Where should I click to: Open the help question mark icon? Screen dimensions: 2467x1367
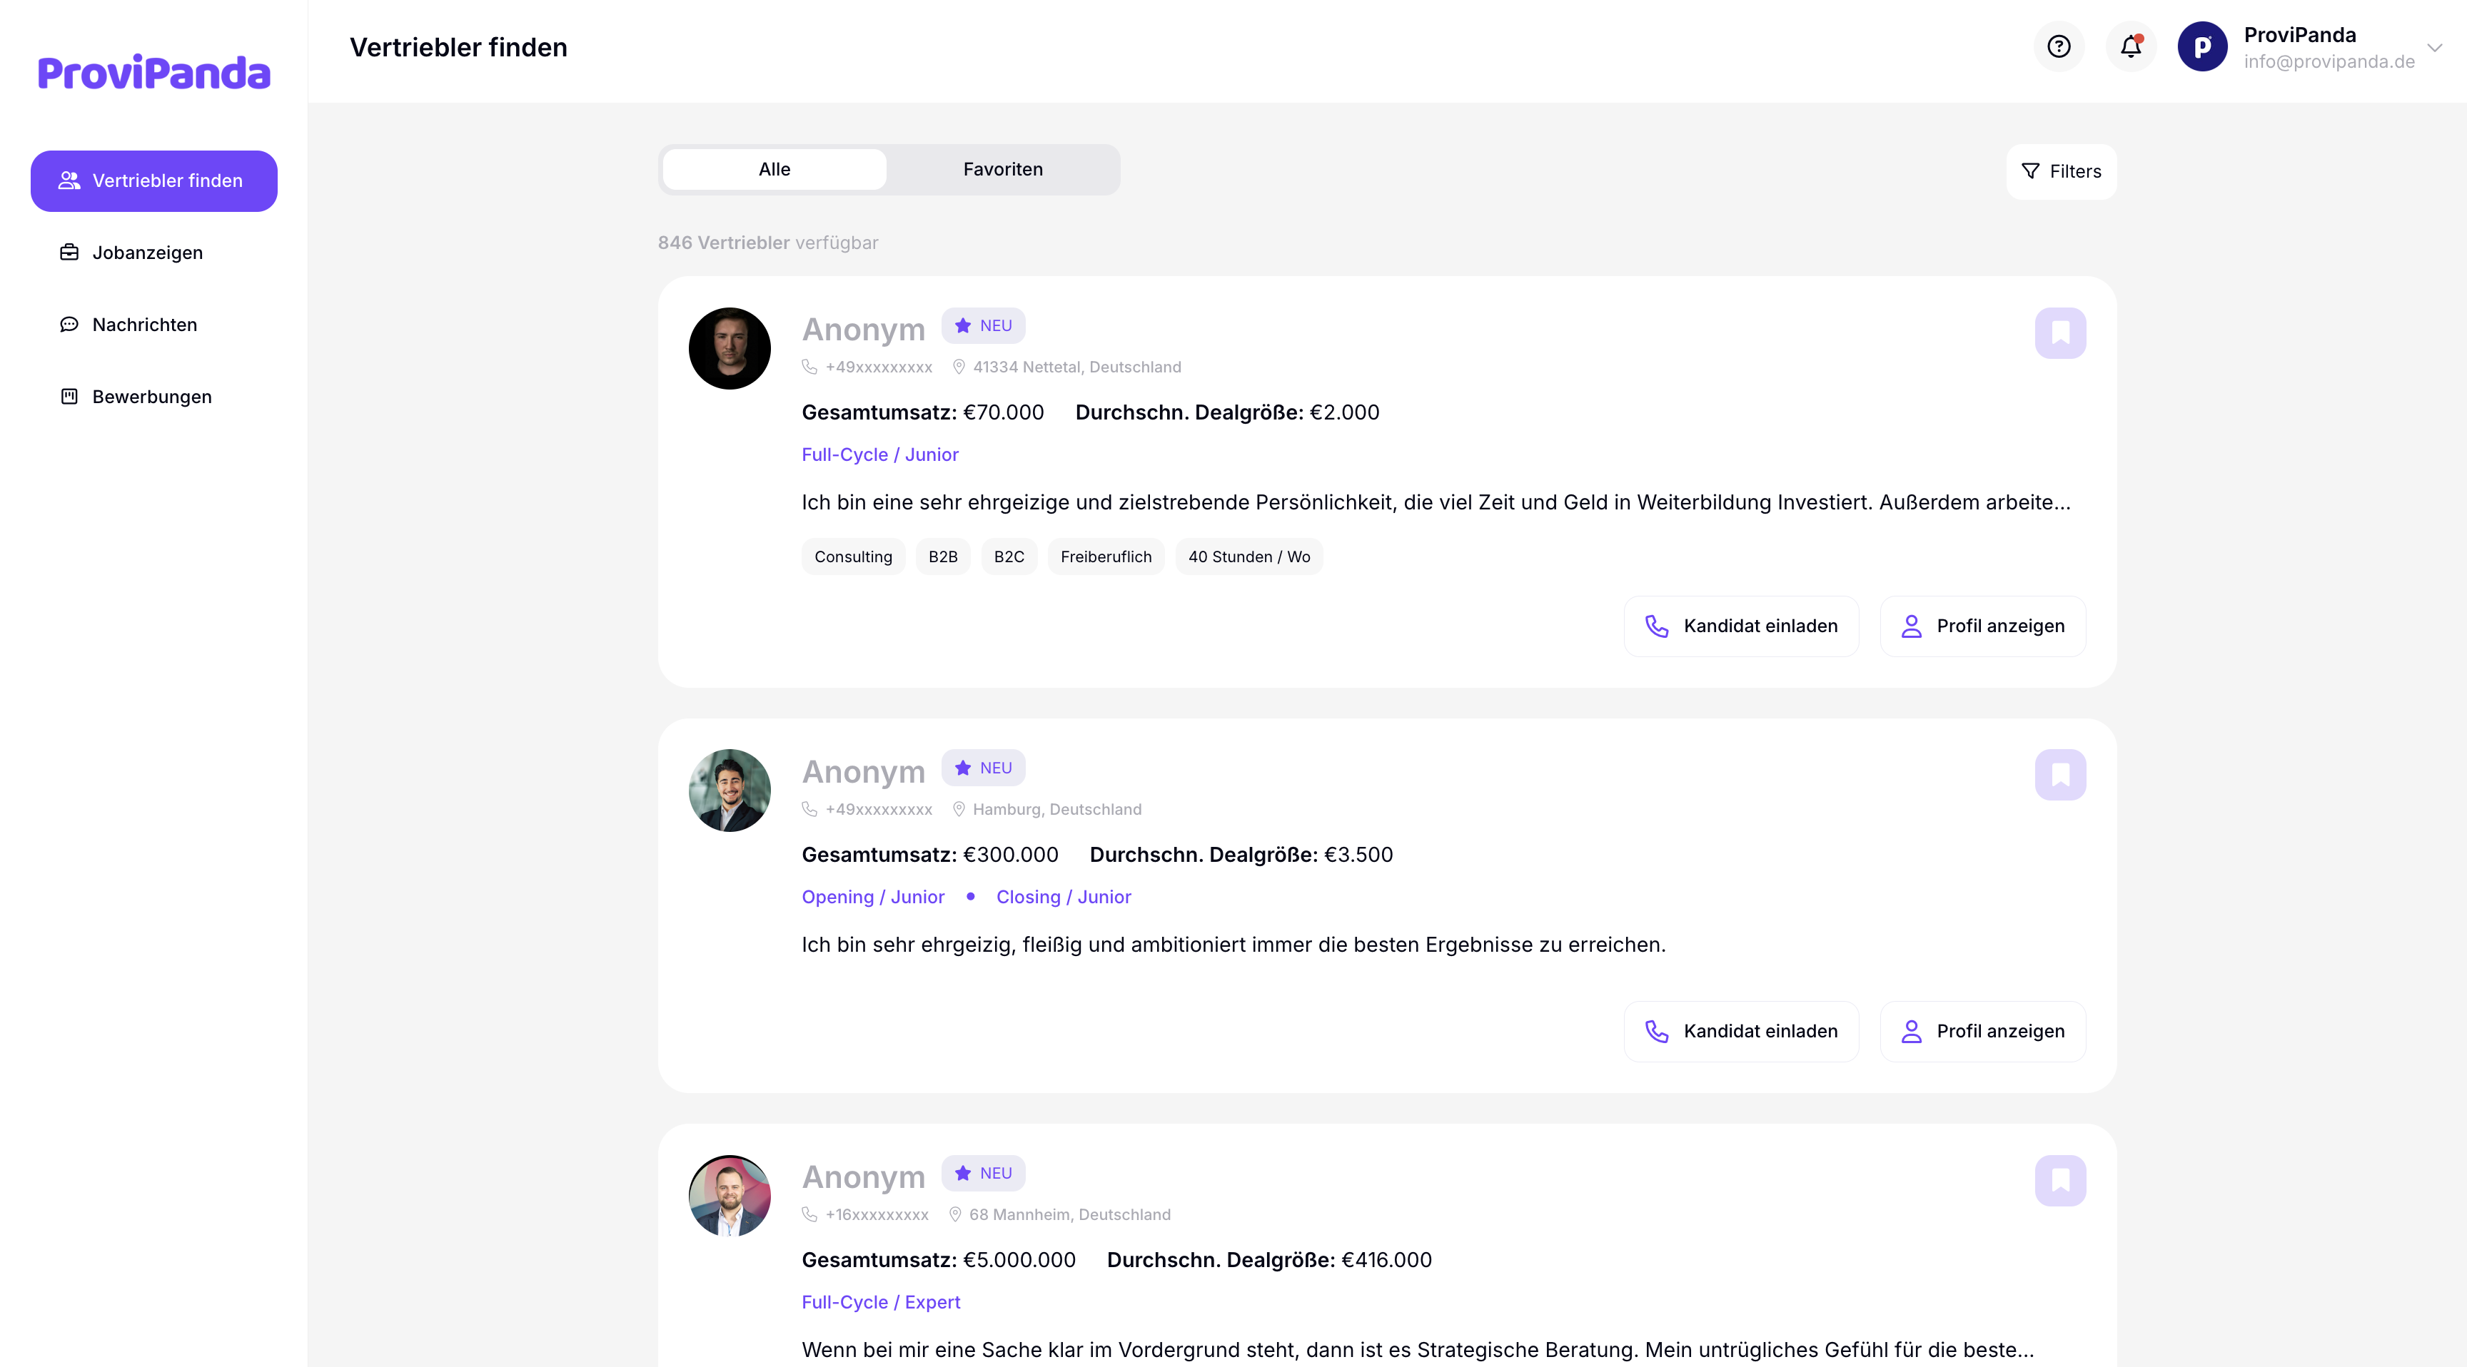coord(2058,47)
